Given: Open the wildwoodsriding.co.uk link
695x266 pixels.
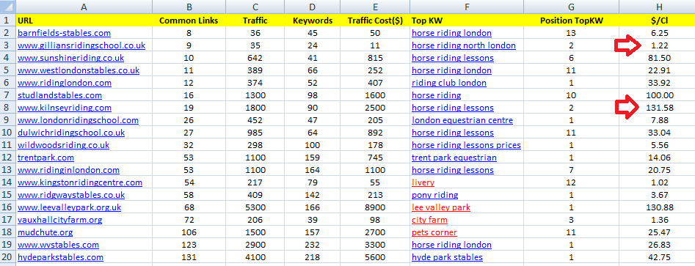Looking at the screenshot, I should coord(63,145).
